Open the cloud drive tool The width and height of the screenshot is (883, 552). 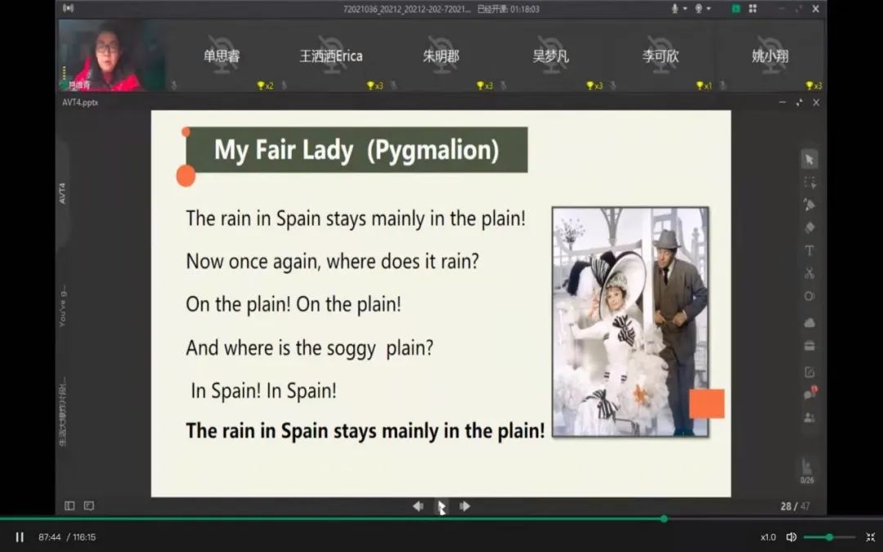pos(809,323)
